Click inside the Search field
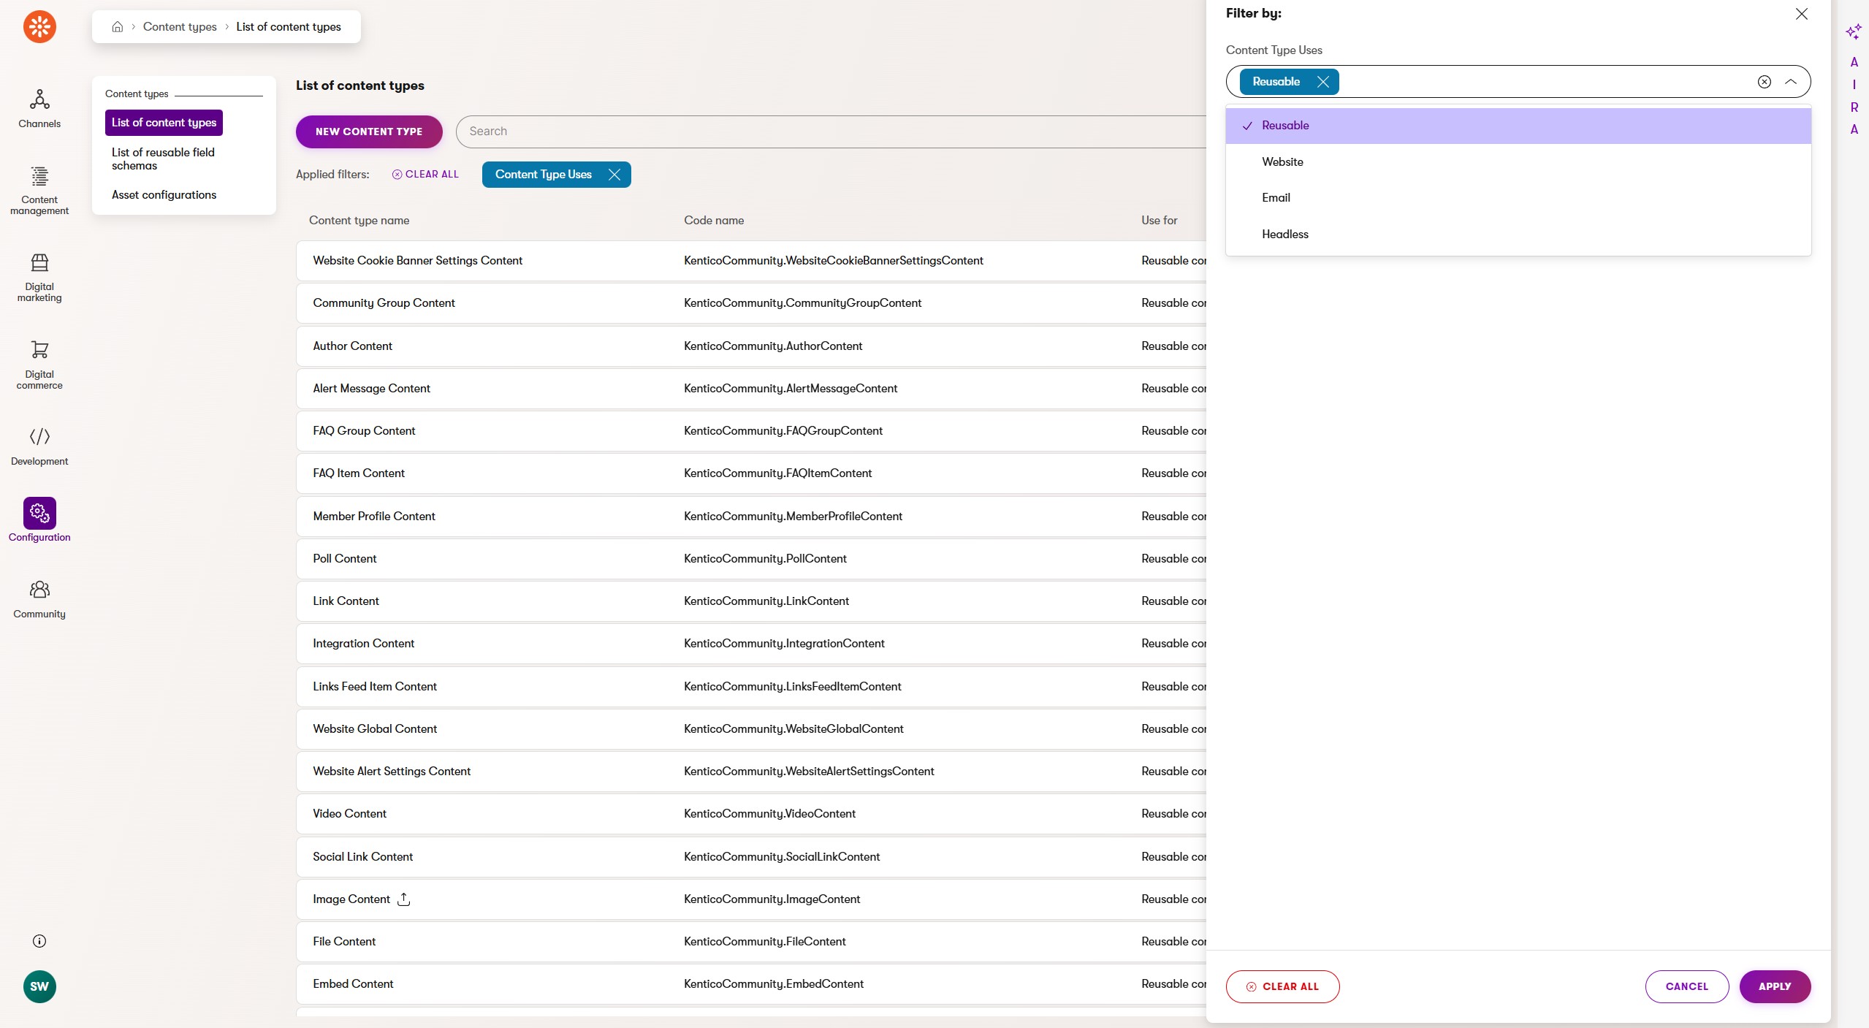Image resolution: width=1869 pixels, height=1028 pixels. point(804,132)
